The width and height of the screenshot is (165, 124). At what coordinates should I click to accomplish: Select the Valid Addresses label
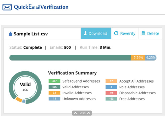click(x=75, y=87)
